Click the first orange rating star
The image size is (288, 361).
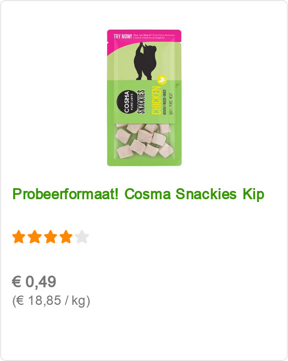[x=19, y=237]
